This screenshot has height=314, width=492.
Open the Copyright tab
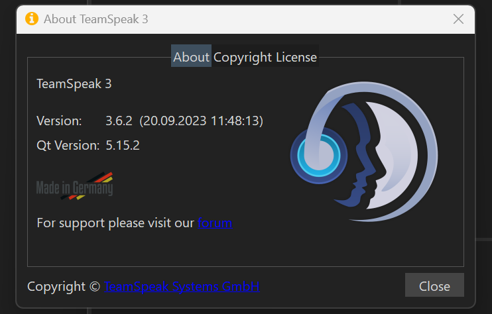point(243,57)
